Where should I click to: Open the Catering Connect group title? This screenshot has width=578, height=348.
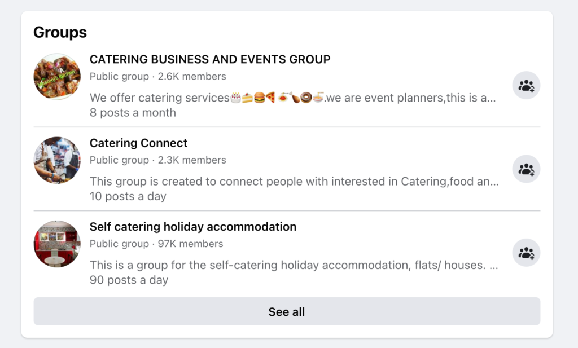(138, 143)
